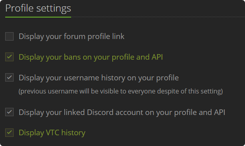Click the previous username visibility note text

click(x=121, y=91)
